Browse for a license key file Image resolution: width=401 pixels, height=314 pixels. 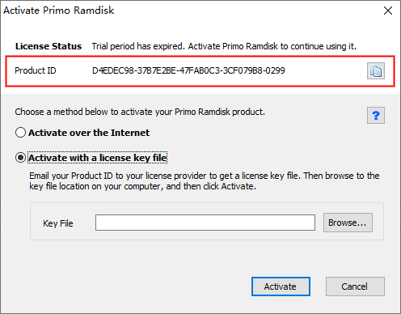[348, 223]
